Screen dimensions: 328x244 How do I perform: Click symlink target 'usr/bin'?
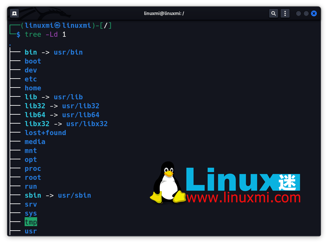point(68,52)
